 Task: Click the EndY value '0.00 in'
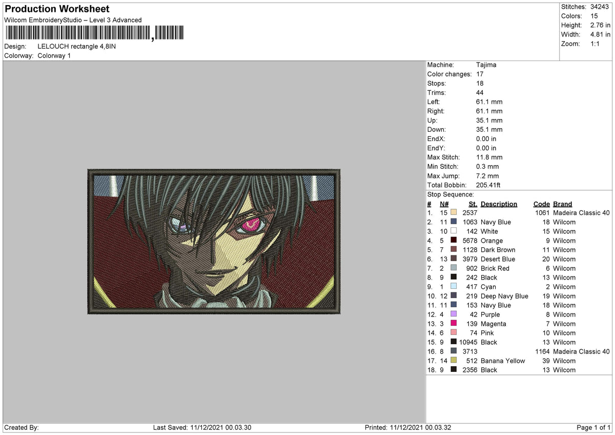[486, 148]
